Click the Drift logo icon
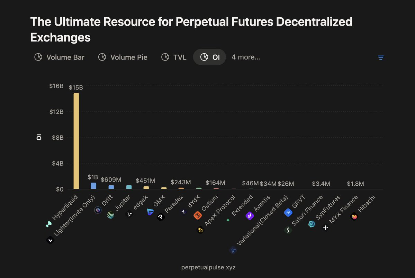This screenshot has width=415, height=278. click(98, 210)
